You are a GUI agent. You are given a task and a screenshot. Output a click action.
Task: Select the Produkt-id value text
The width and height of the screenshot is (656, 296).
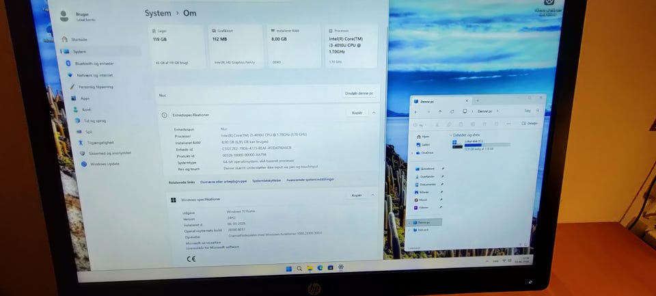(x=245, y=155)
